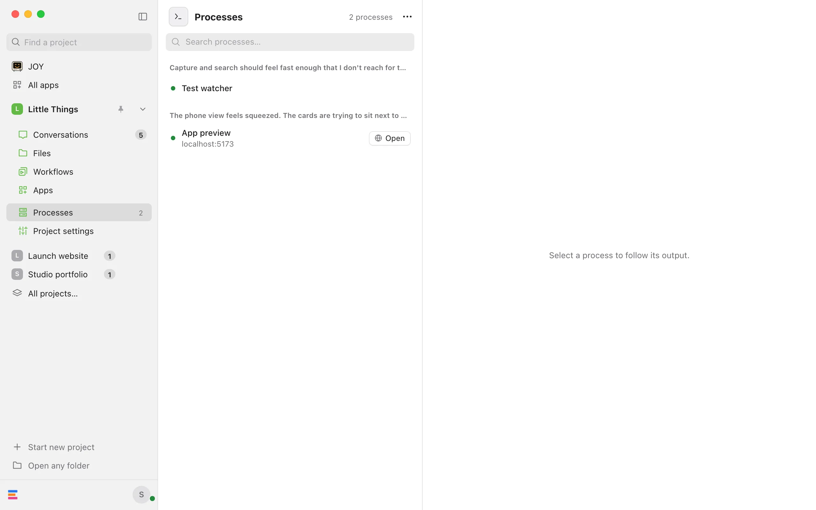
Task: Click the Conversations count badge 5
Action: [141, 135]
